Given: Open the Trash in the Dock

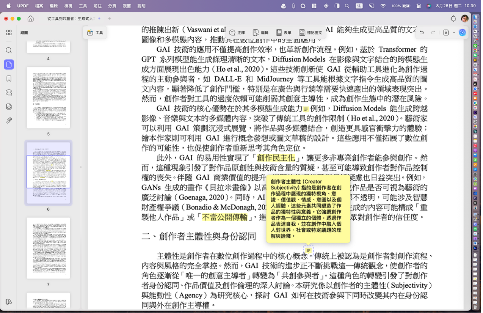Looking at the screenshot, I should tap(475, 307).
